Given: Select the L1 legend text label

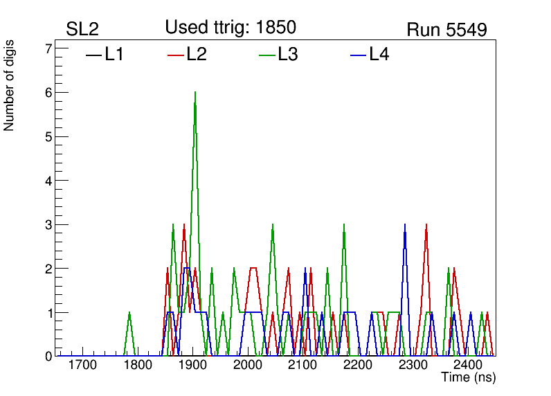Looking at the screenshot, I should (114, 55).
